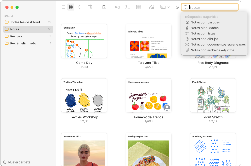The width and height of the screenshot is (251, 166).
Task: Click the iCloud section header
Action: (x=9, y=16)
